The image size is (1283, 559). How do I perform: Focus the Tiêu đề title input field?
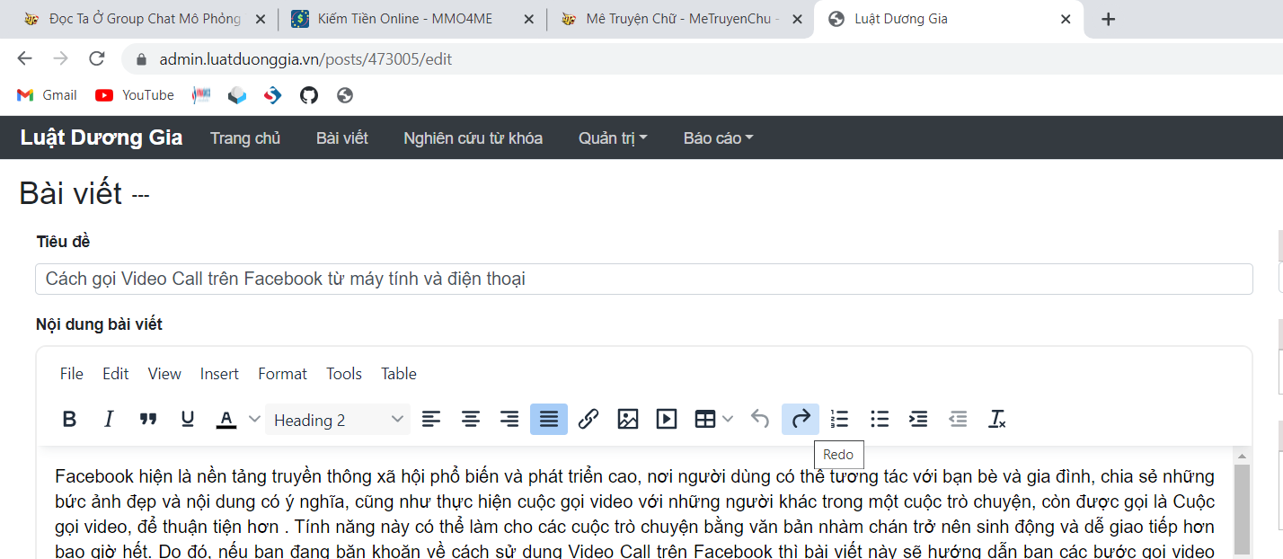click(644, 279)
